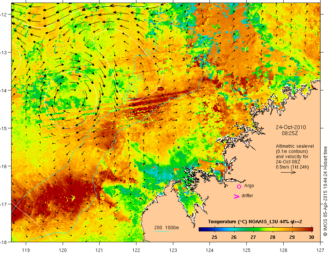The height and width of the screenshot is (253, 328).
Task: Click the '28' color bar tick label
Action: (272, 237)
